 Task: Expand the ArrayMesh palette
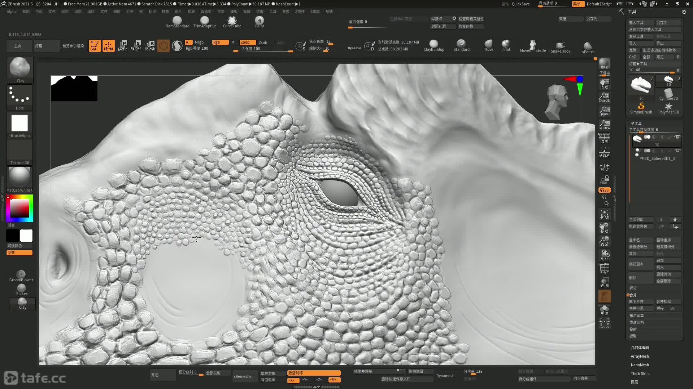coord(640,356)
